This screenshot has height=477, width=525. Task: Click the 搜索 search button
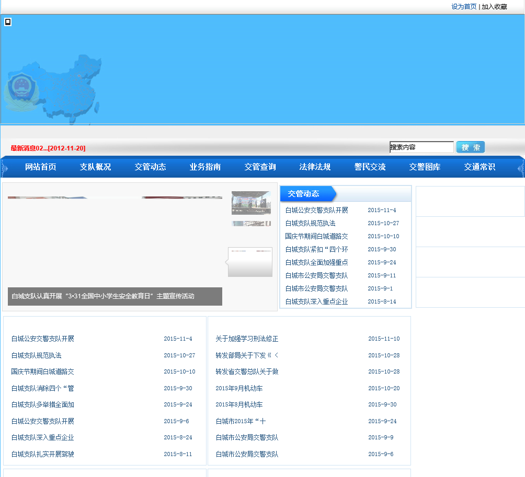(x=471, y=147)
